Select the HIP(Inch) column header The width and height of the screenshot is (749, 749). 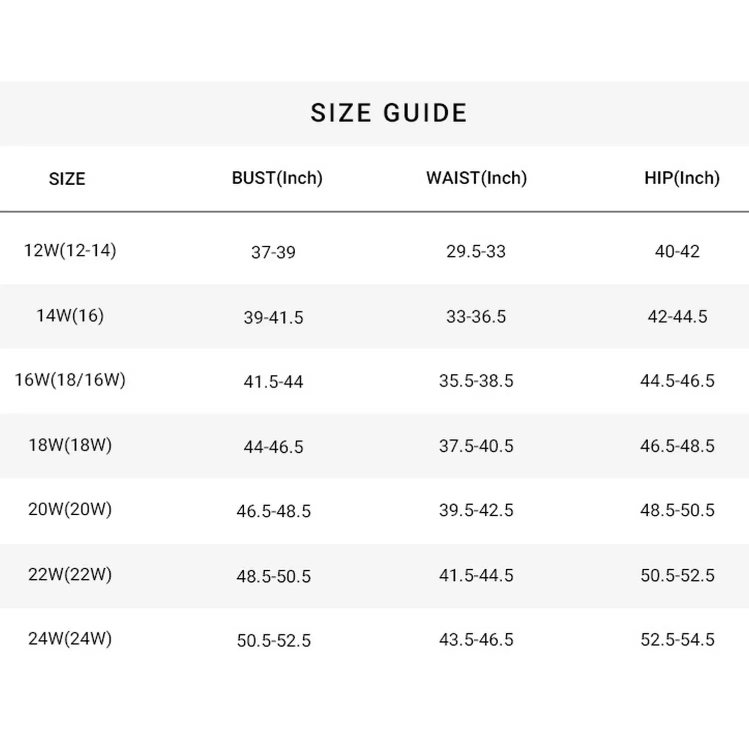pos(682,178)
